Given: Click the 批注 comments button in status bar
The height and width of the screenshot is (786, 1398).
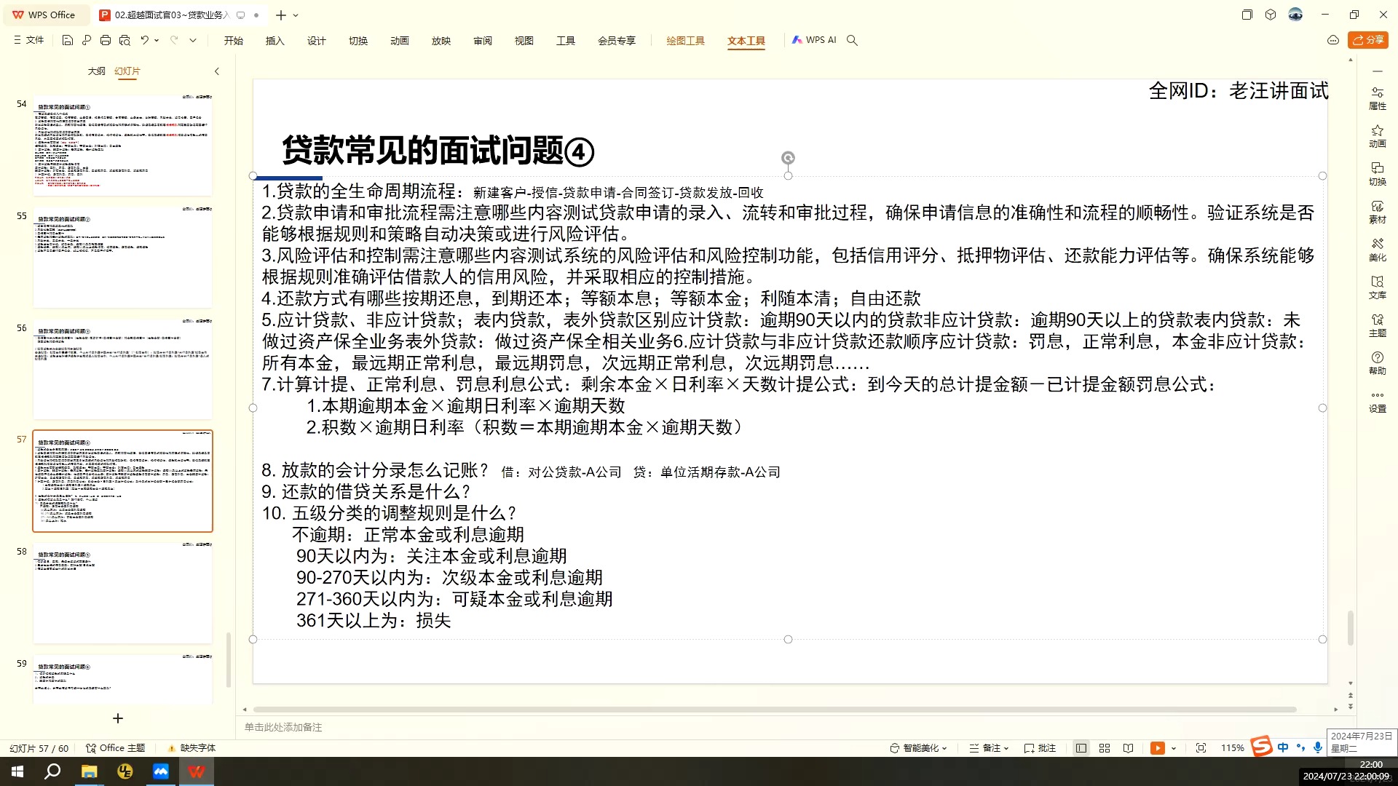Looking at the screenshot, I should (x=1040, y=748).
